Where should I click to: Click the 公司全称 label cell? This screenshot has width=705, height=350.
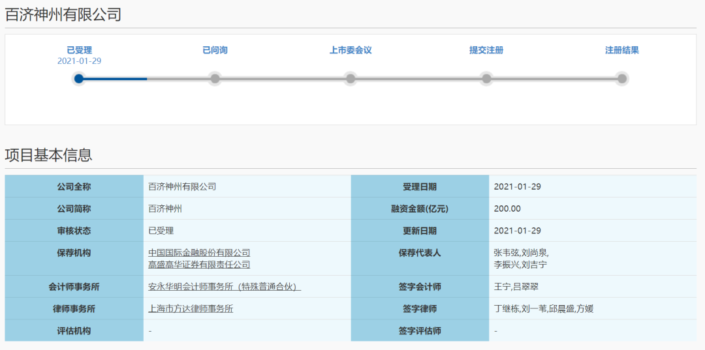click(x=74, y=186)
